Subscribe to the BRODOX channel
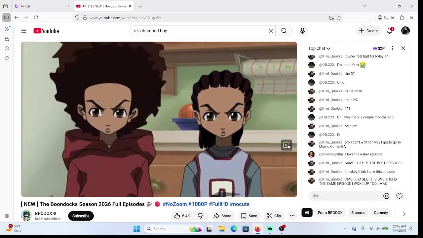The height and width of the screenshot is (238, 423). click(x=81, y=216)
